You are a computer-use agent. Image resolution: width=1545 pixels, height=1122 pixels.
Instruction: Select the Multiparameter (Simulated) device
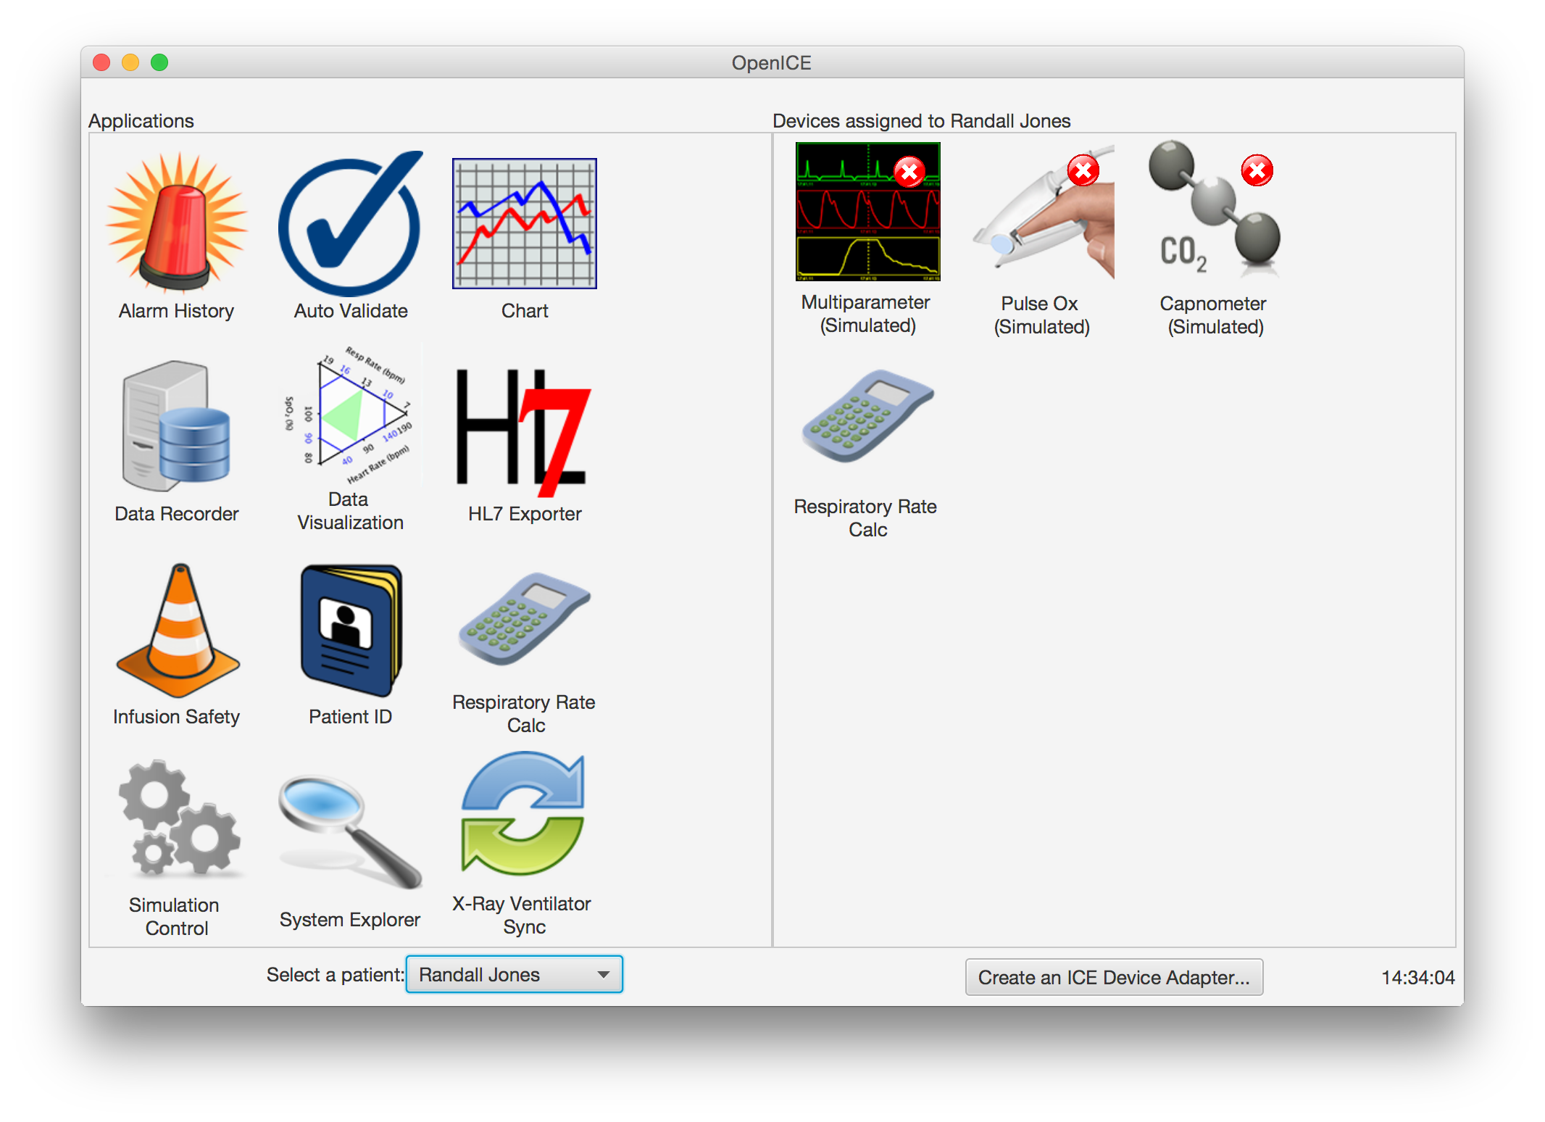click(x=867, y=239)
